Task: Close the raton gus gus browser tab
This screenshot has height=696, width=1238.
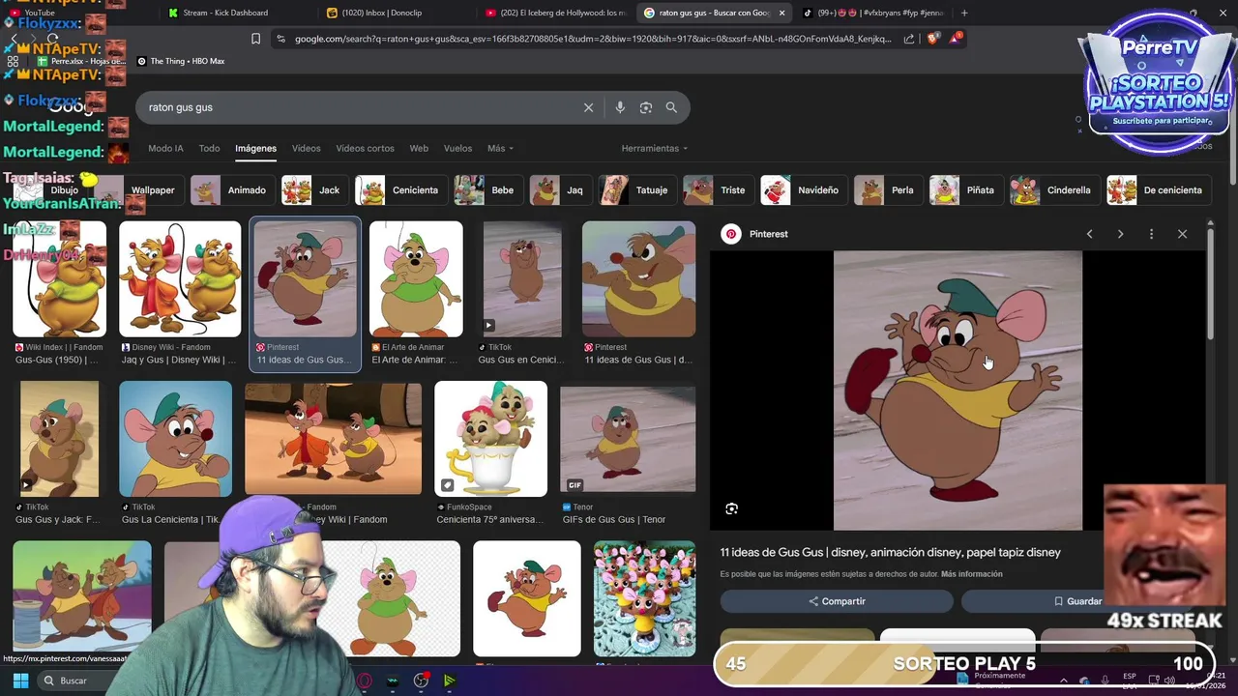Action: [781, 13]
